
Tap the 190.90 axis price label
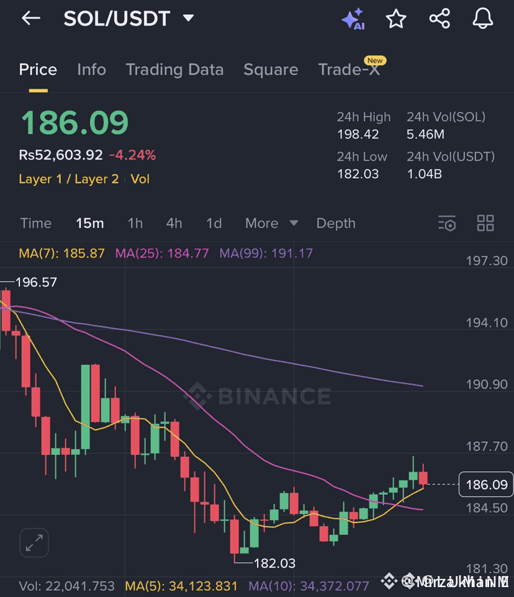pyautogui.click(x=487, y=385)
